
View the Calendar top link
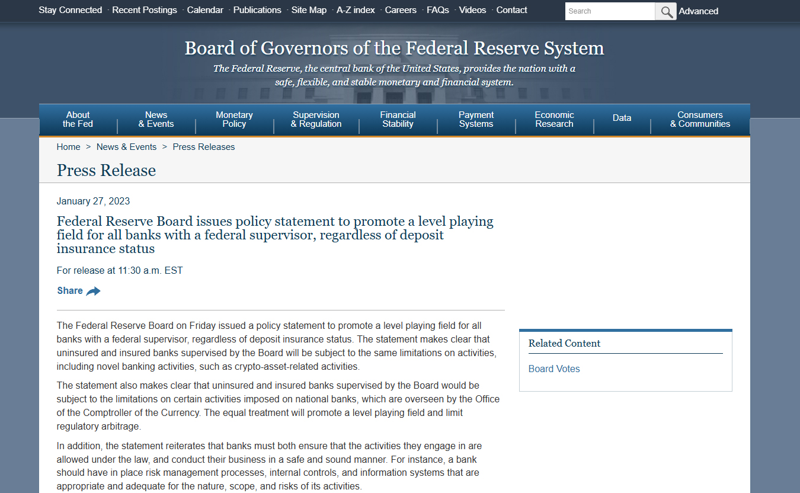[205, 10]
